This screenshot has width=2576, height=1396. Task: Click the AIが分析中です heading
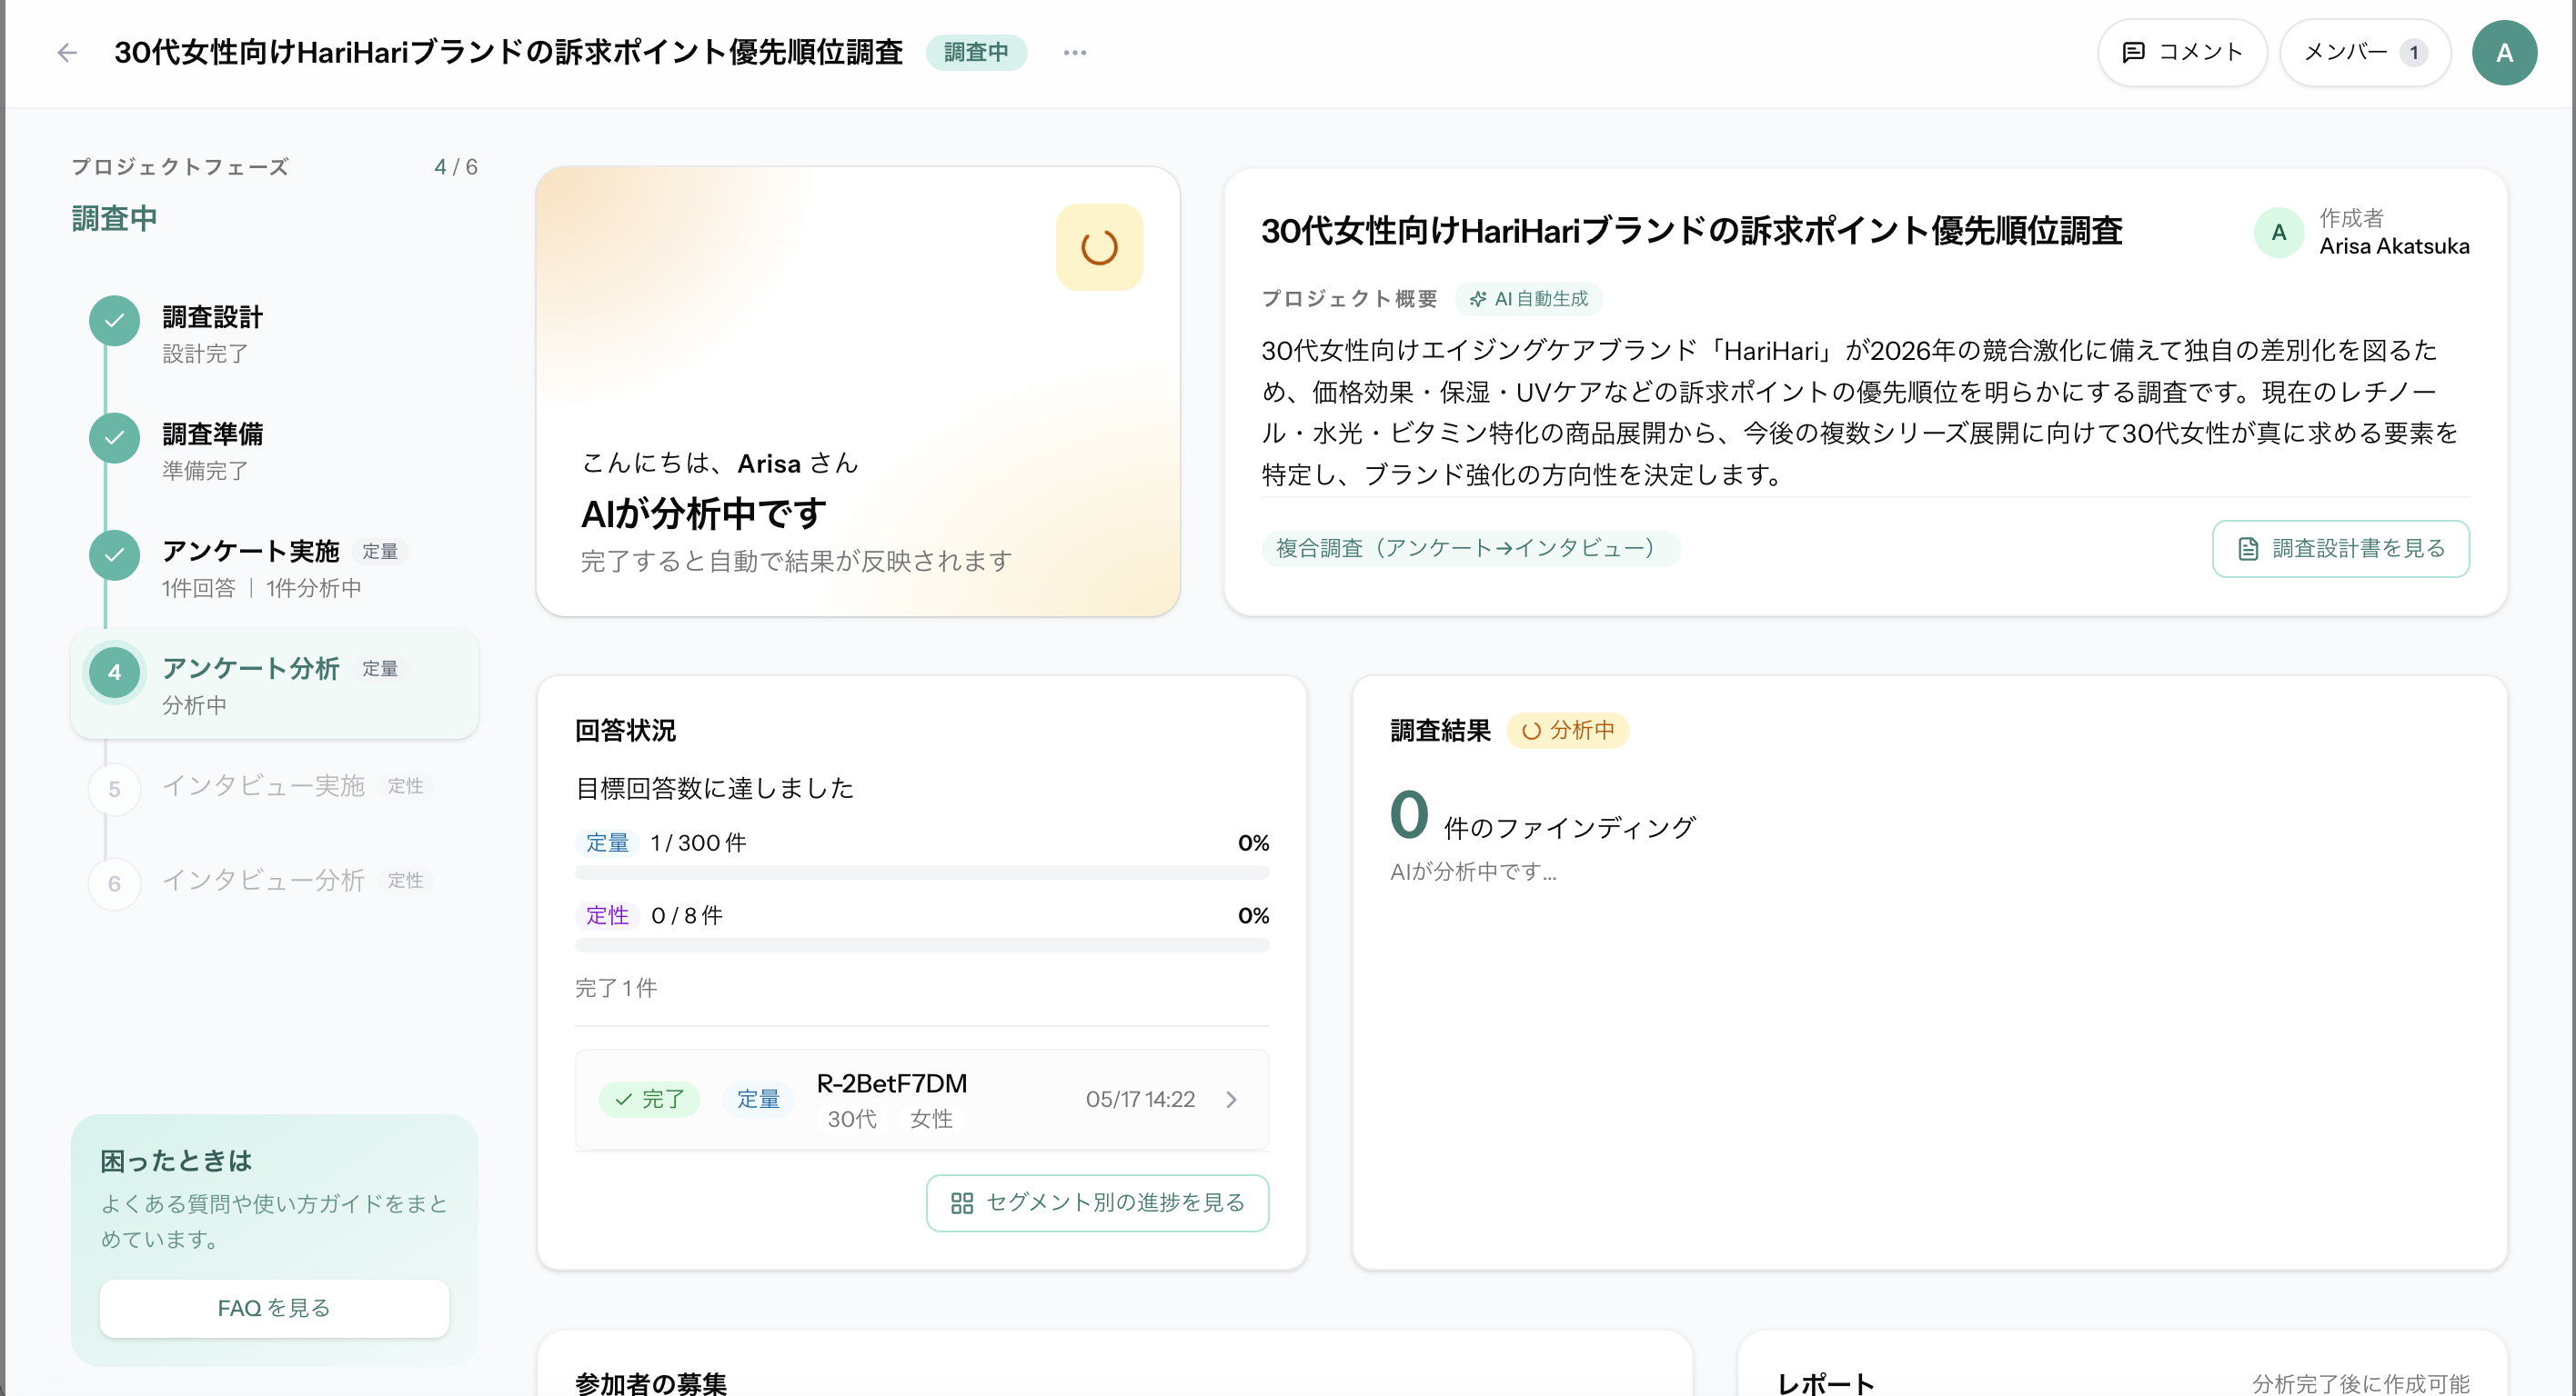tap(704, 514)
